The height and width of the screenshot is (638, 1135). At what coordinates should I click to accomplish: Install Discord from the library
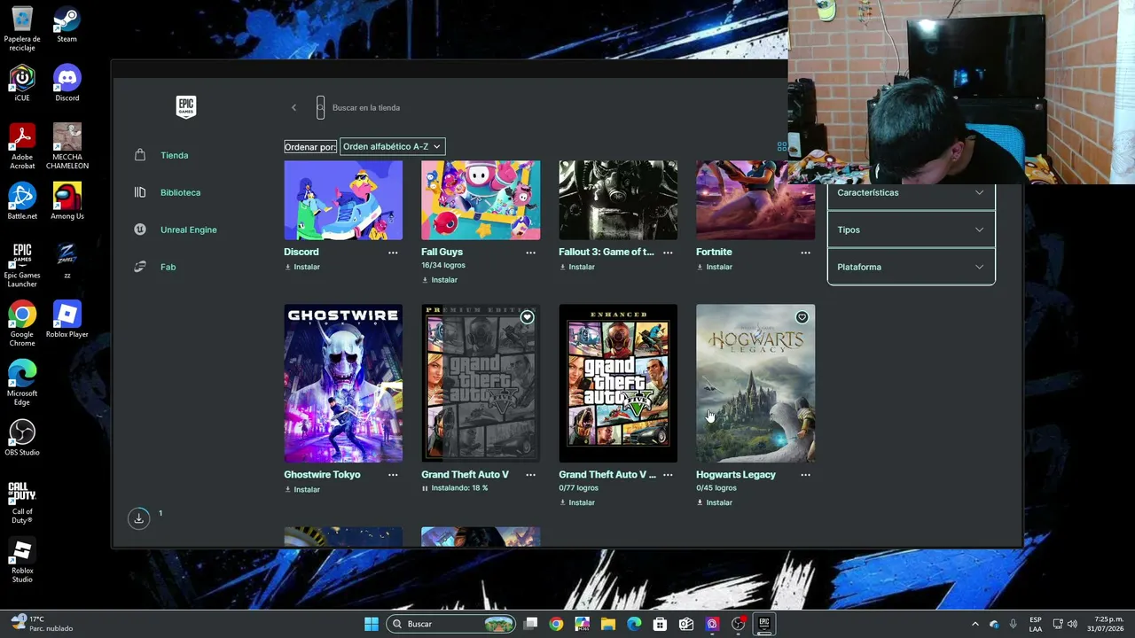[302, 267]
